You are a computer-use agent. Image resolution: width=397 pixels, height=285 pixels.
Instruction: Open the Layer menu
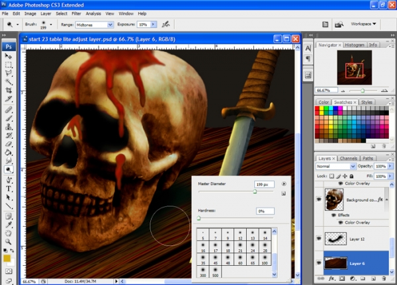46,14
